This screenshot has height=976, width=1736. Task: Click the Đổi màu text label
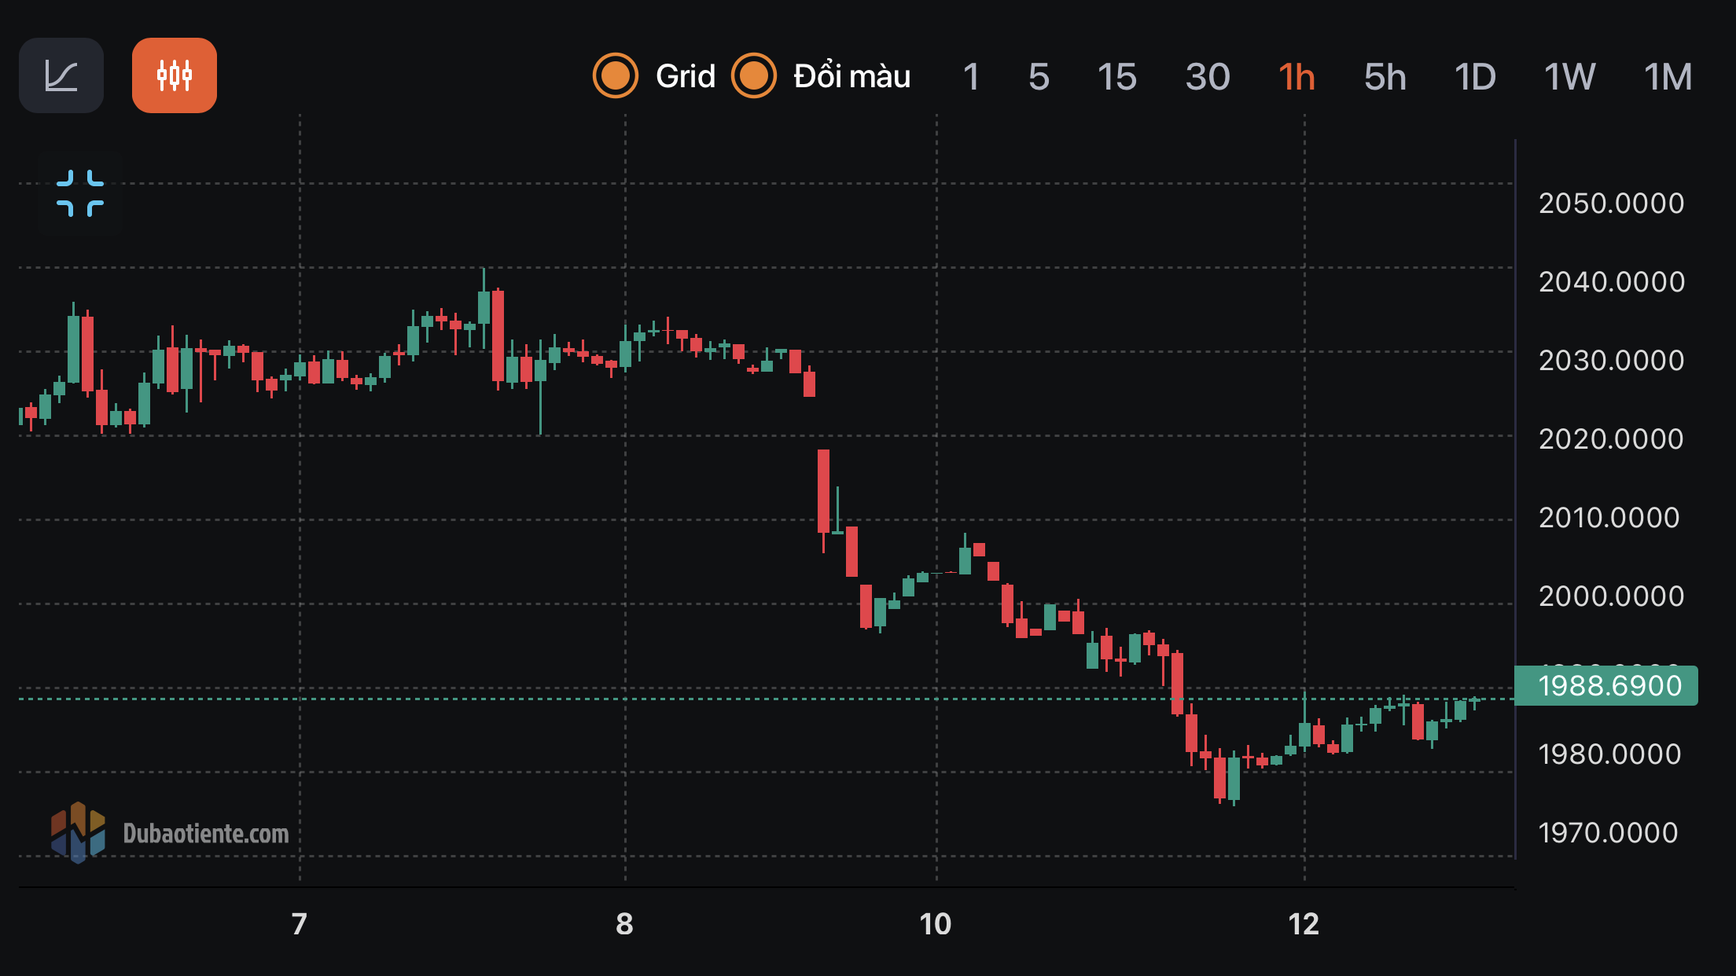tap(852, 77)
